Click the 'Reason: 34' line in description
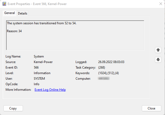The width and height of the screenshot is (165, 115). click(14, 31)
